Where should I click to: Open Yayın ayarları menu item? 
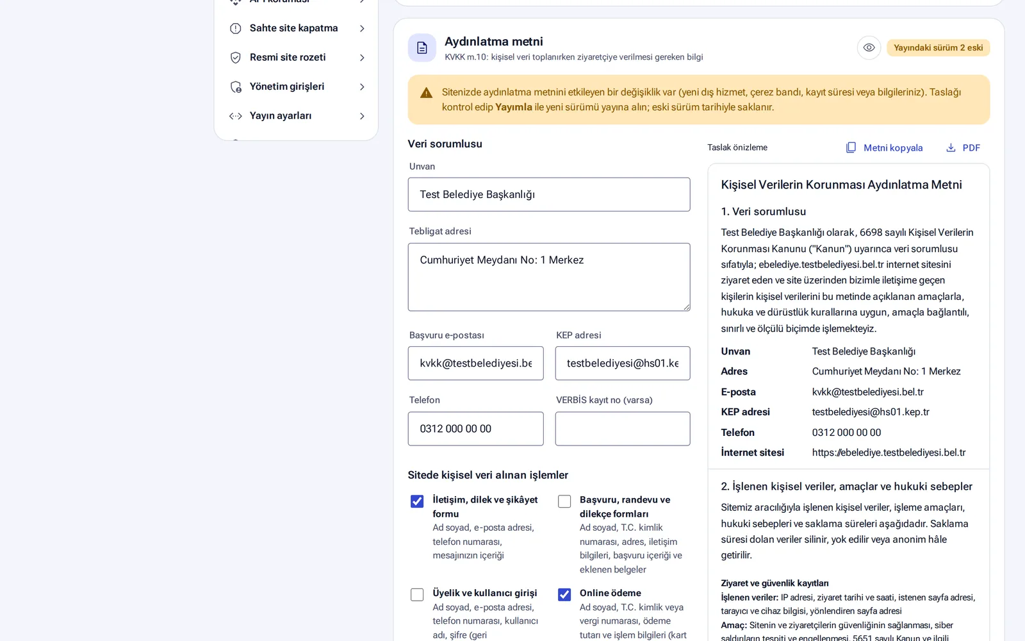coord(297,116)
